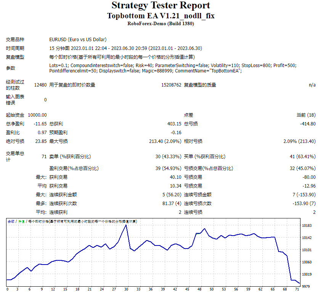320x292 pixels.
Task: Click the modelling quality value n/a
Action: 312,85
